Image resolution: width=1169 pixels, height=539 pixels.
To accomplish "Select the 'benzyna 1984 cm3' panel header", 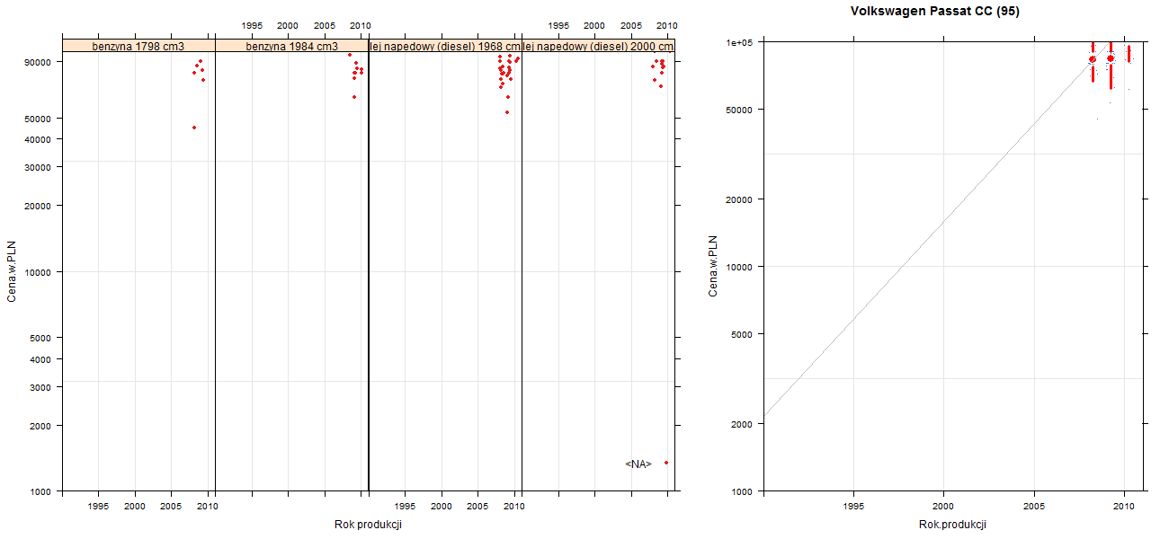I will [292, 46].
